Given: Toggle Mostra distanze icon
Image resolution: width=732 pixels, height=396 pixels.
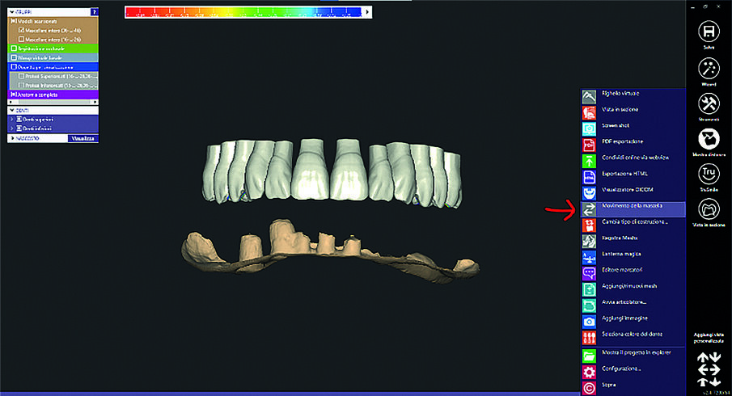Looking at the screenshot, I should click(709, 138).
